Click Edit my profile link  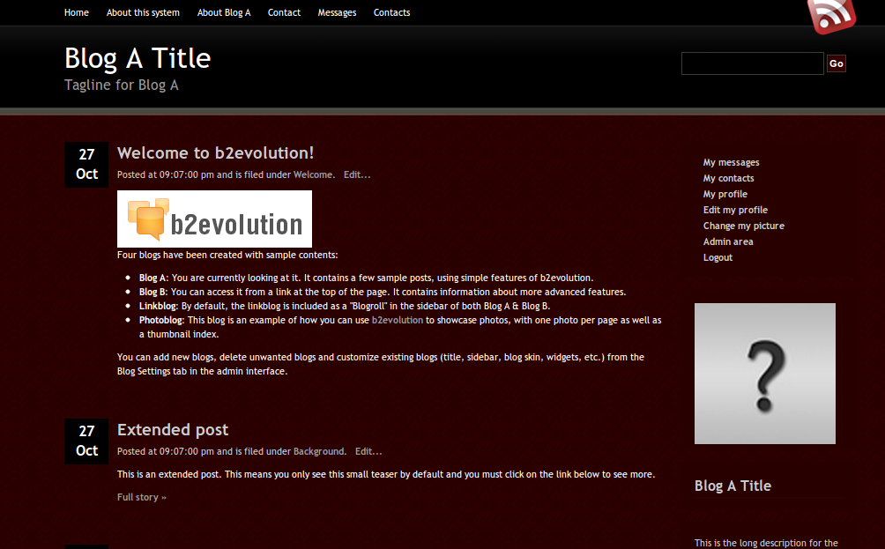(735, 210)
